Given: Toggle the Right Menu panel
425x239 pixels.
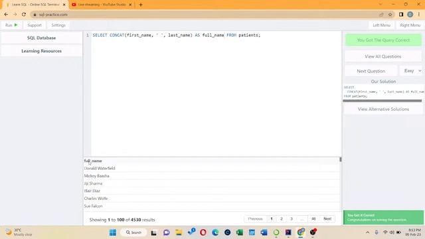Looking at the screenshot, I should [410, 25].
